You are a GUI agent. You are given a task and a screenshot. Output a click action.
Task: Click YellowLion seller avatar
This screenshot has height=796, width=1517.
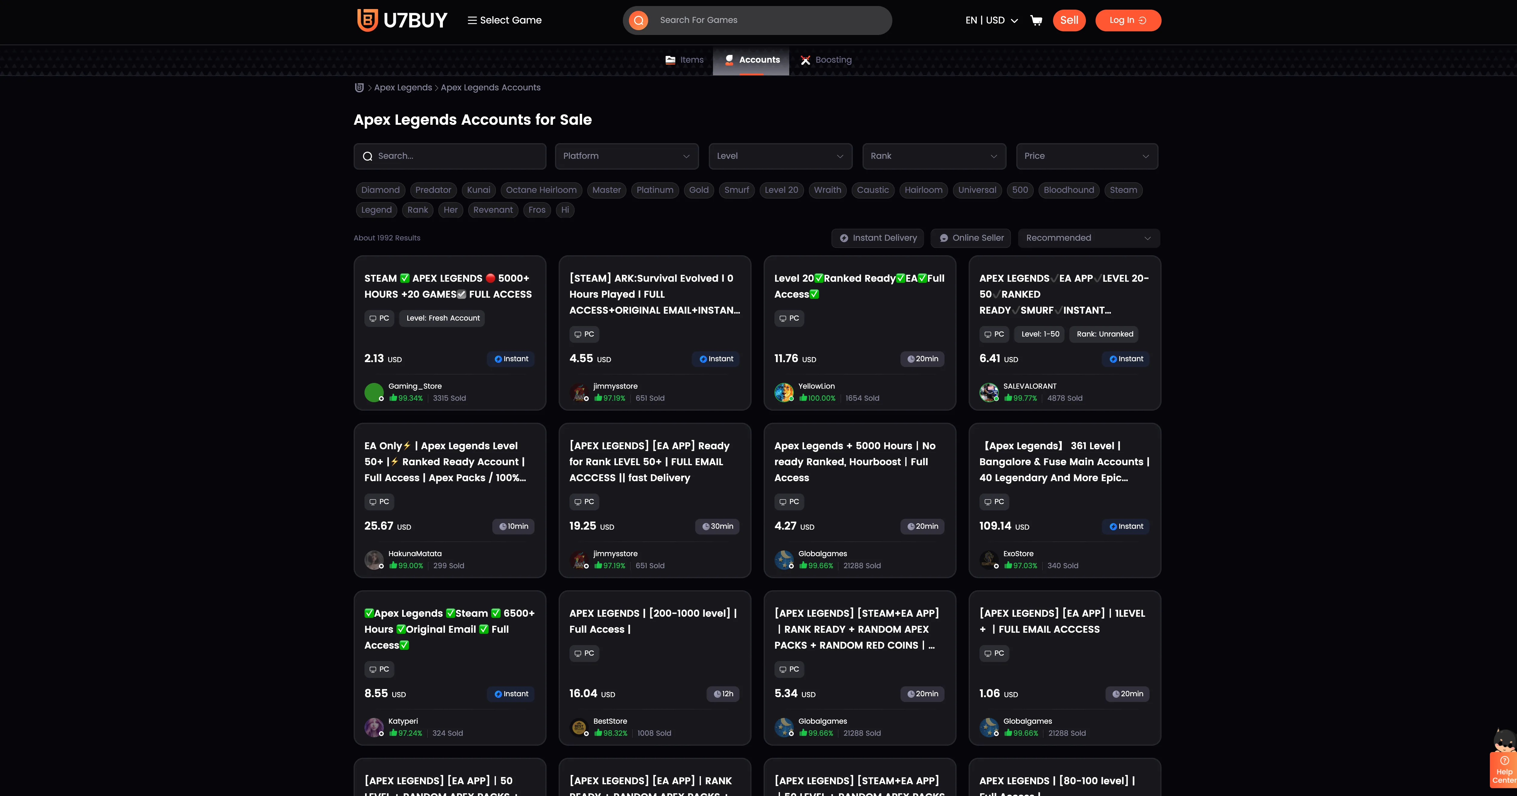[784, 392]
